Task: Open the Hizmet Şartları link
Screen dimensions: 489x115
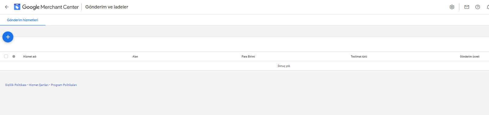Action: [39, 85]
